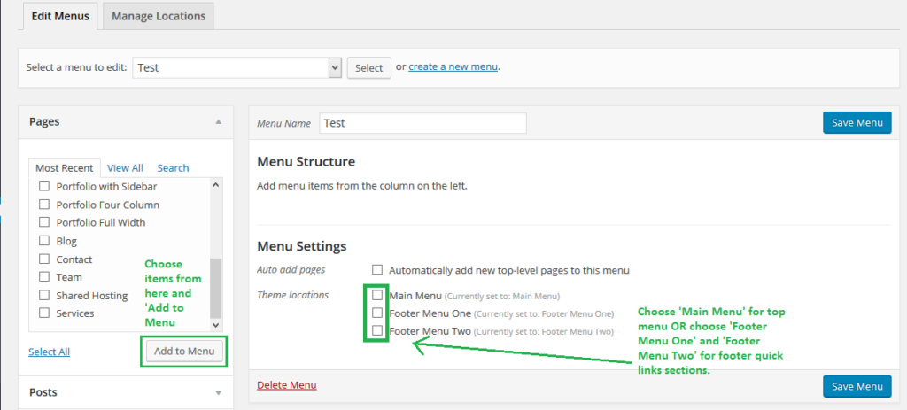Collapse the Pages panel arrow

click(218, 122)
